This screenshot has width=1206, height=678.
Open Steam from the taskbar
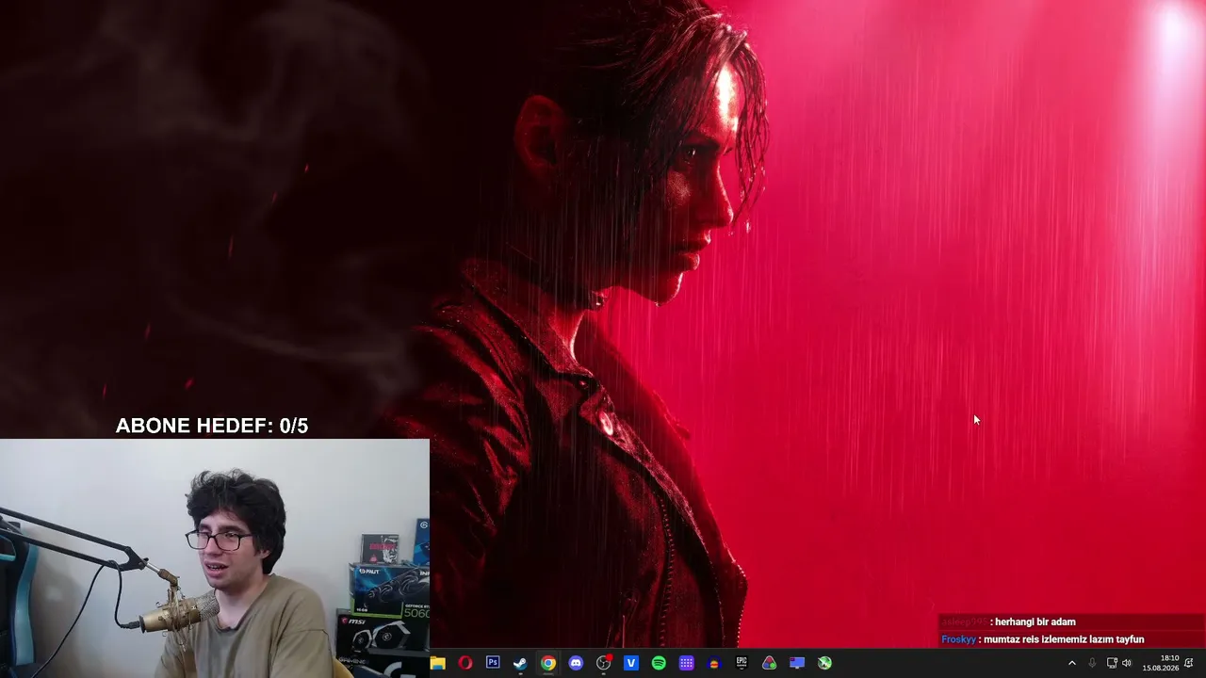click(520, 663)
